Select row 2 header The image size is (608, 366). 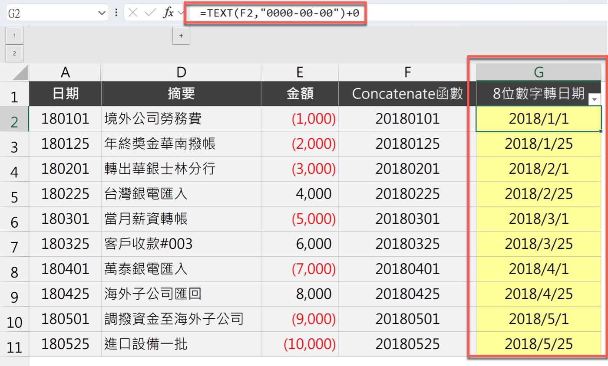pyautogui.click(x=14, y=119)
